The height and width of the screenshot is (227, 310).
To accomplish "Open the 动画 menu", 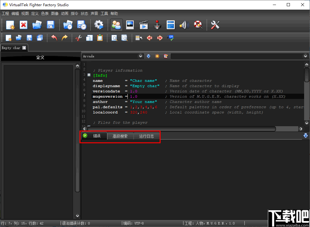I will click(65, 14).
